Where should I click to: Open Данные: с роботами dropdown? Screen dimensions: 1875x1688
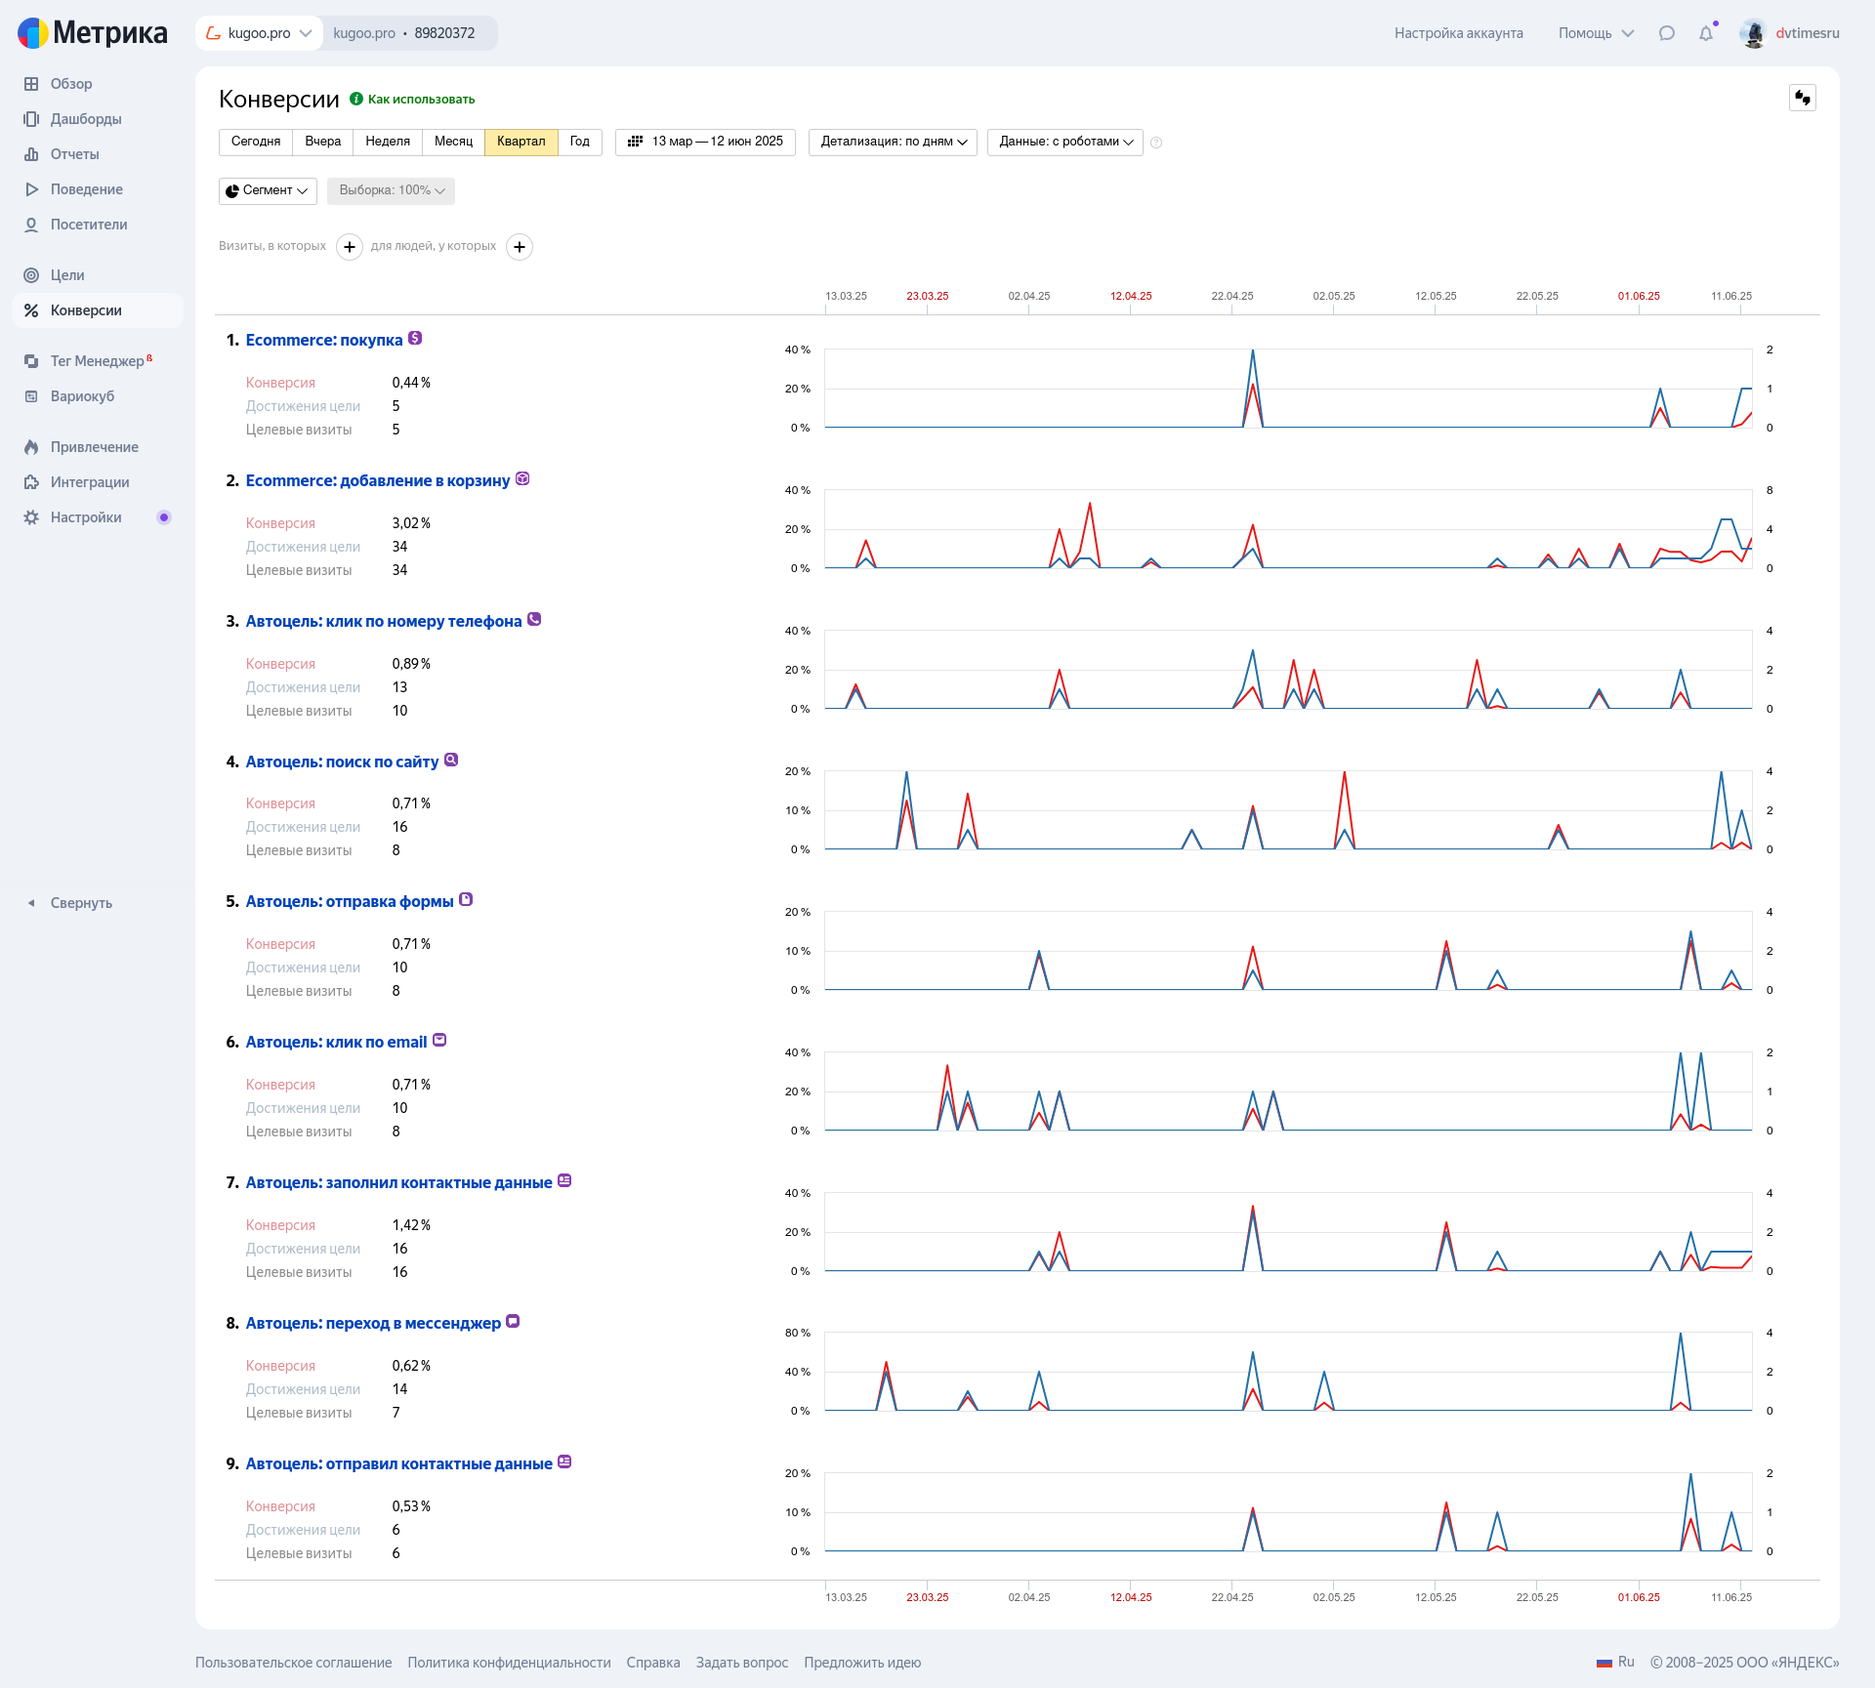pos(1064,142)
